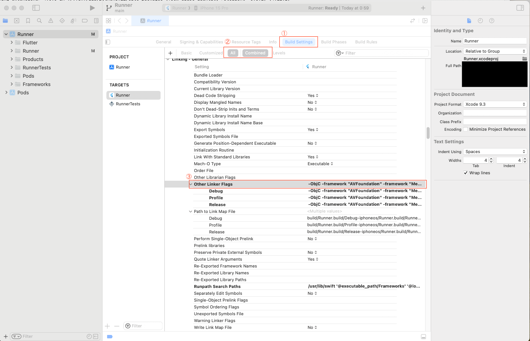Screen dimensions: 530x341
Task: Click the editor review swap-arrows icon
Action: pyautogui.click(x=413, y=21)
